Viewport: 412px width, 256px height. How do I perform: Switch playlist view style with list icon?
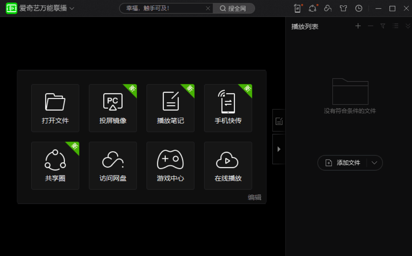click(395, 26)
